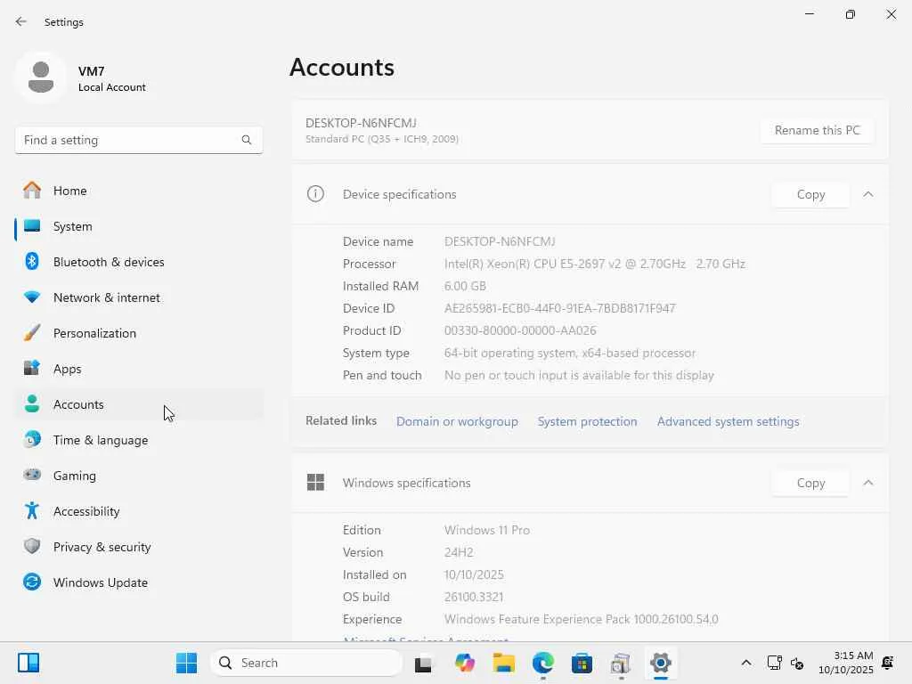Click the Product ID value 00330-80000-00000-AA026
Screen dimensions: 912x684
tap(520, 330)
